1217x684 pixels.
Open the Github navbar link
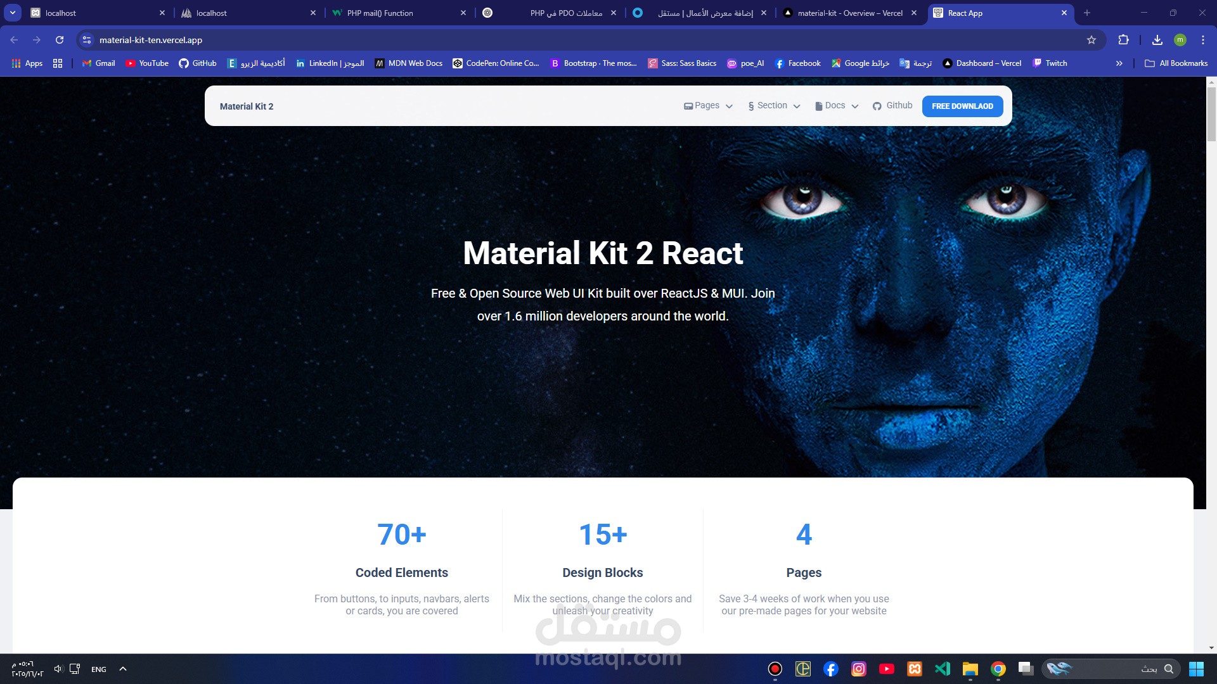892,106
